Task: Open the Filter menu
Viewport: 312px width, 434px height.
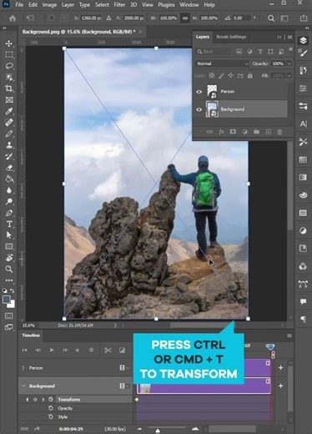Action: click(x=119, y=5)
